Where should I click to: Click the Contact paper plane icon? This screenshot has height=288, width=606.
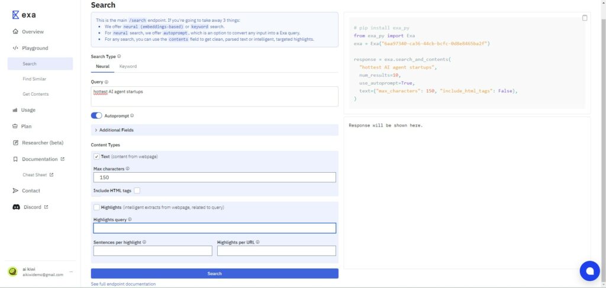coord(15,190)
